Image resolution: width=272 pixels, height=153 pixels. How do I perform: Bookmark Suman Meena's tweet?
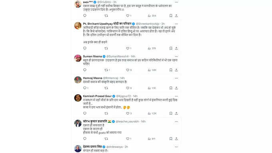tap(171, 70)
